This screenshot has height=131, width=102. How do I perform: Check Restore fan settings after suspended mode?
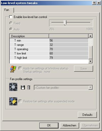coord(20,101)
